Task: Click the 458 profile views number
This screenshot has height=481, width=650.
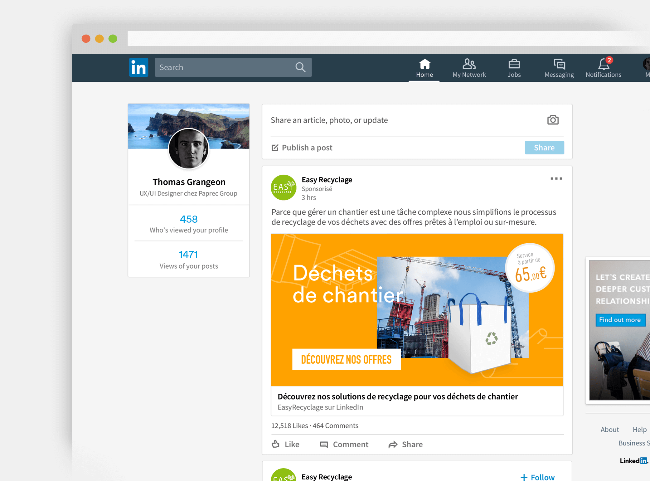Action: (189, 219)
